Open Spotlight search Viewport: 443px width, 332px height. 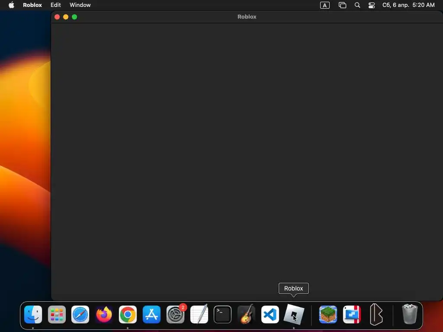[x=357, y=5]
